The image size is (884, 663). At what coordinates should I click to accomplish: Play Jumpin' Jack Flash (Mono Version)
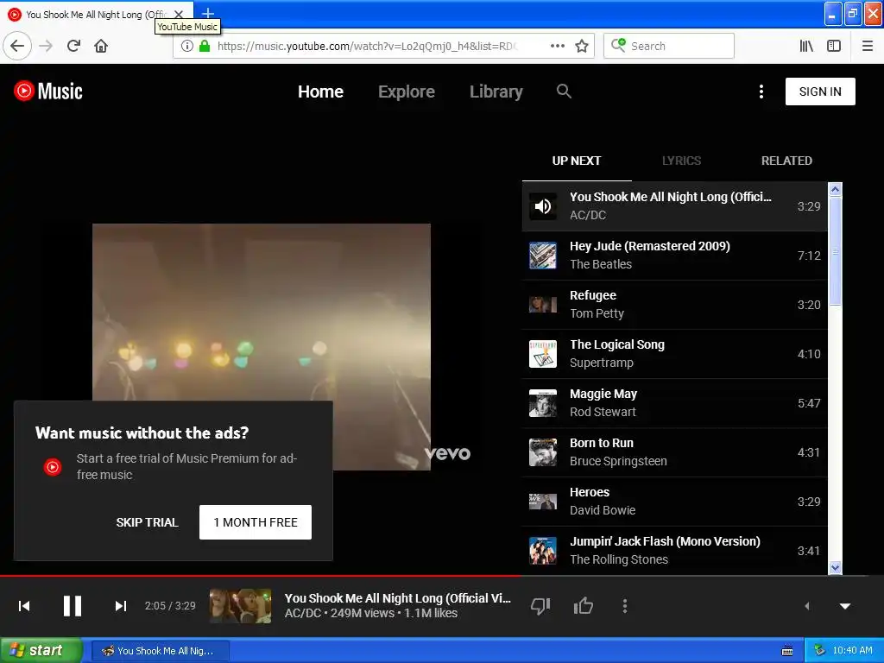click(674, 550)
